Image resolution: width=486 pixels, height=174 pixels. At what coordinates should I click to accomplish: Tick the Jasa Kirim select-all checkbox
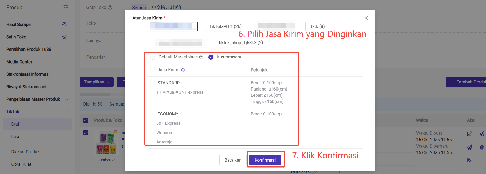point(153,70)
